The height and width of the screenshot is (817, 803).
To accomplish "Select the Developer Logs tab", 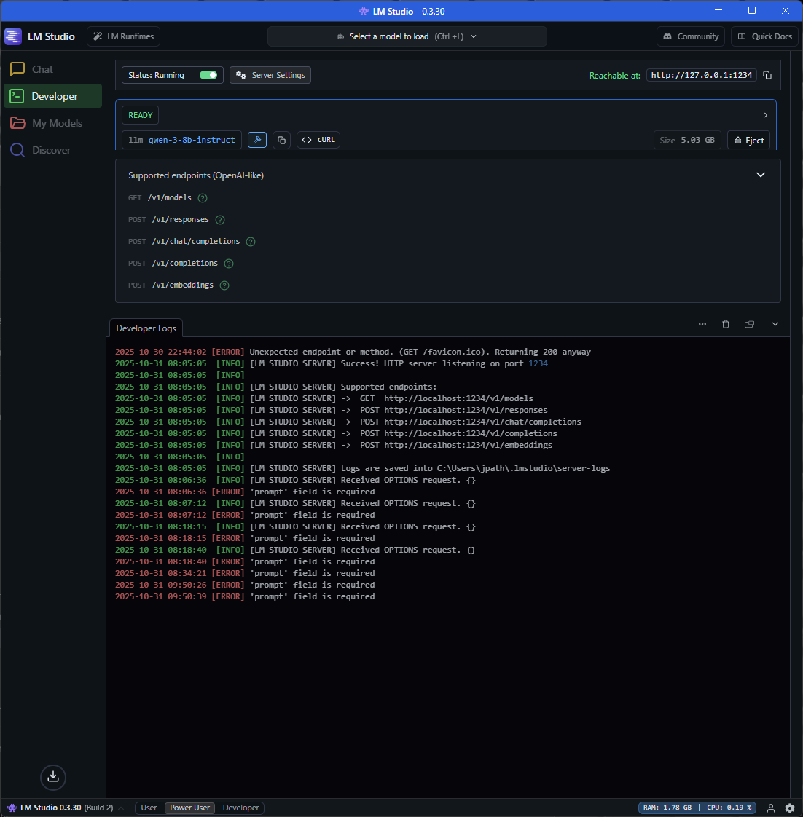I will [146, 328].
